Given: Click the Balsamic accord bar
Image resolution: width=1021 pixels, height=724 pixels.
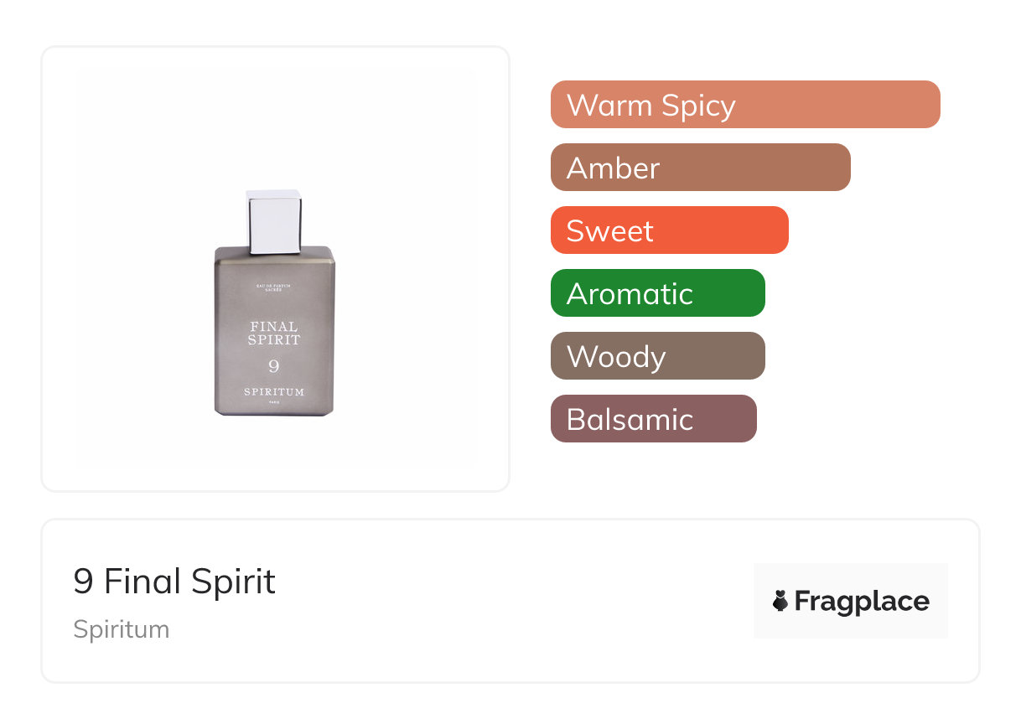Looking at the screenshot, I should (653, 419).
